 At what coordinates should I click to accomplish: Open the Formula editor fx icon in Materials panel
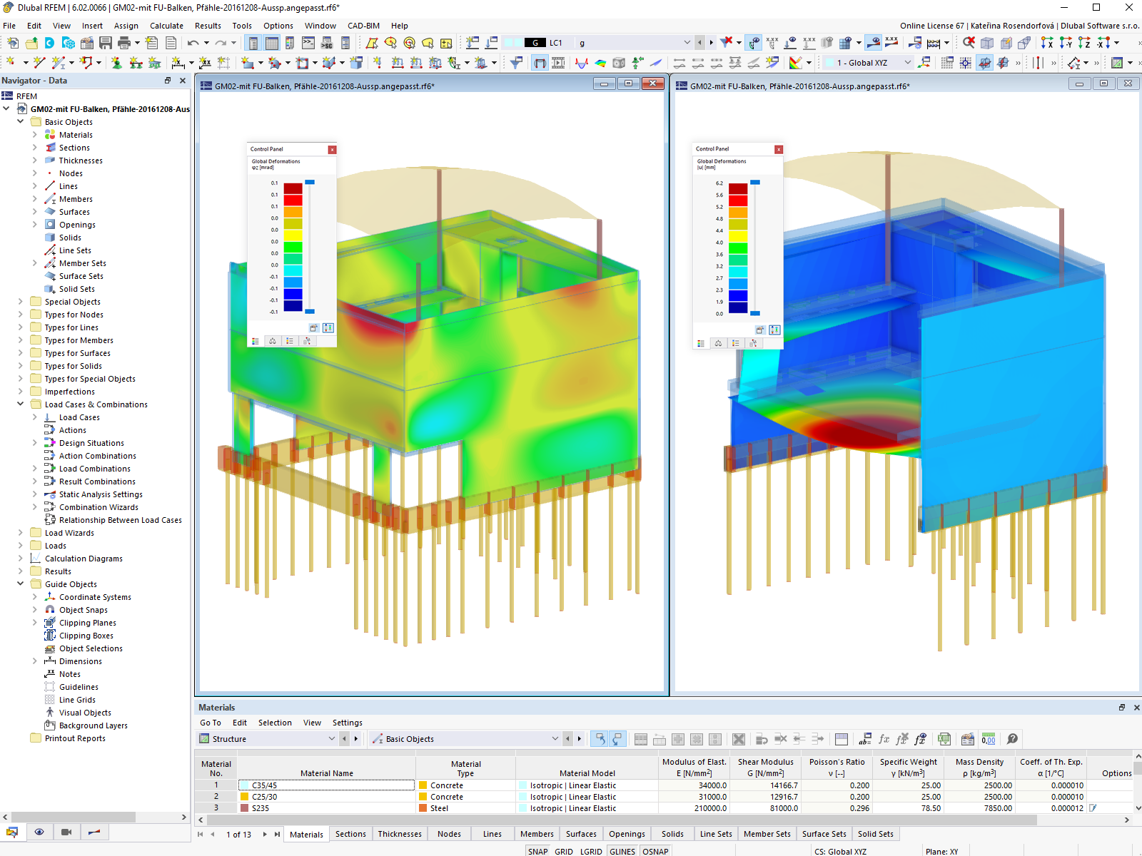coord(884,740)
